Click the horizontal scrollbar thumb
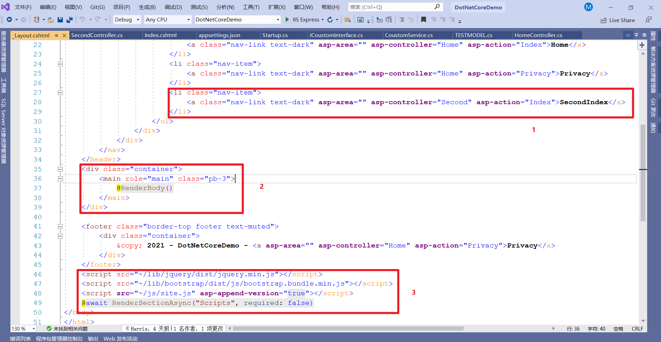 click(348, 328)
